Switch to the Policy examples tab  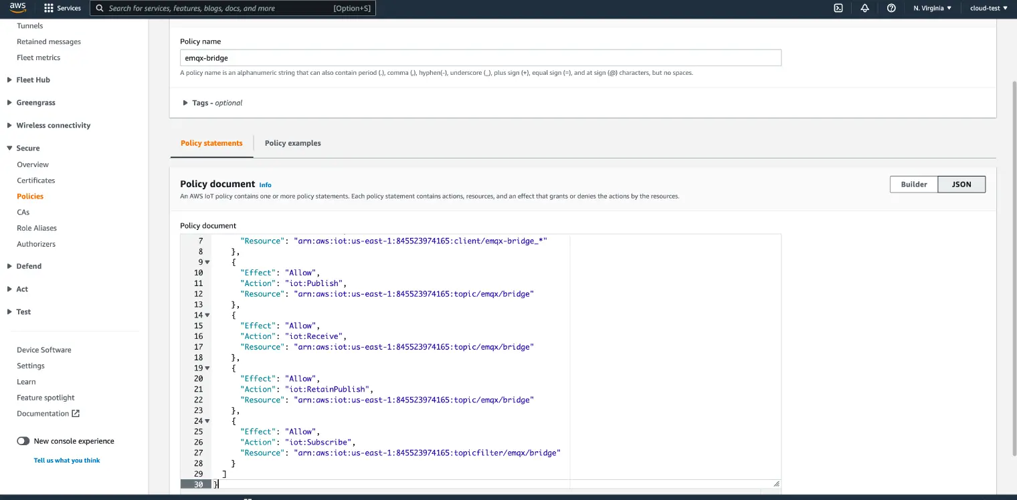coord(293,143)
